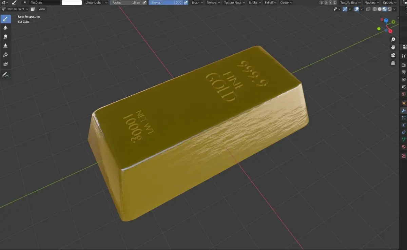Click the red X axis on gizmo
The image size is (407, 250).
click(x=390, y=31)
